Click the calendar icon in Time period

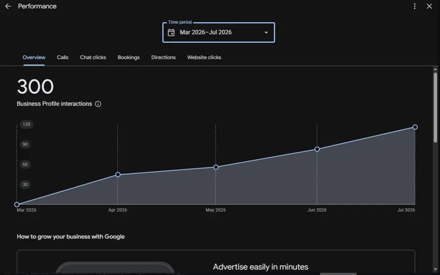click(x=171, y=33)
